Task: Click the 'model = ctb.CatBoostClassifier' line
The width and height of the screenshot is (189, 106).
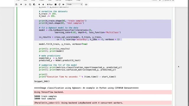Action: (66, 30)
